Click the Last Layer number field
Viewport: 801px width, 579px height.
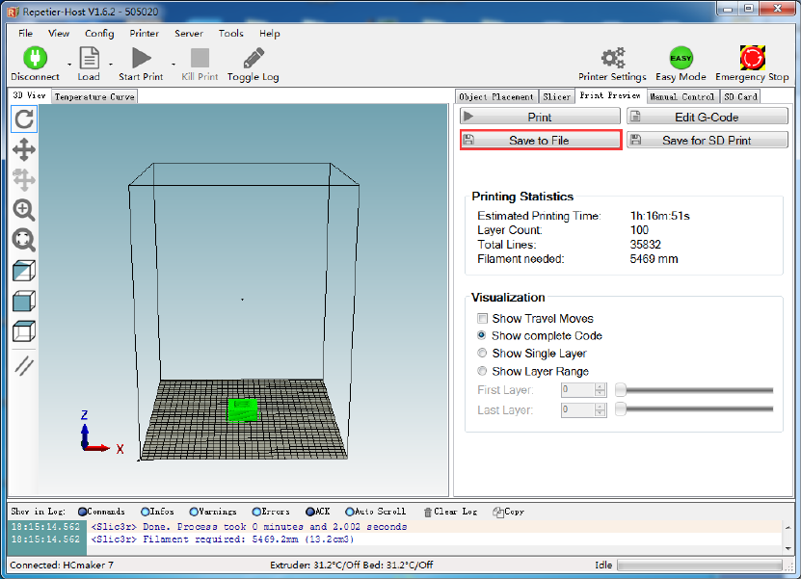578,409
